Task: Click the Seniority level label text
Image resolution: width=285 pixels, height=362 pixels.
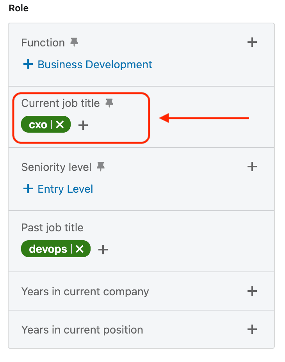Action: [x=56, y=167]
